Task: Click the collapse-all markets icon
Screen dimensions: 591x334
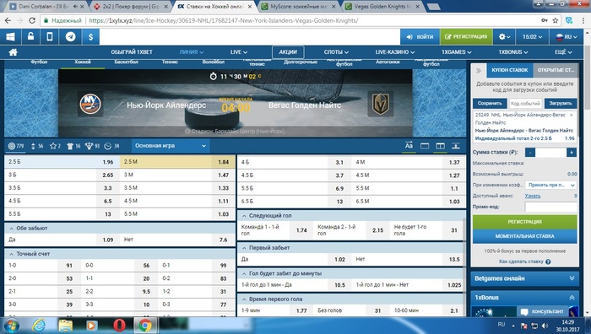Action: tap(456, 146)
